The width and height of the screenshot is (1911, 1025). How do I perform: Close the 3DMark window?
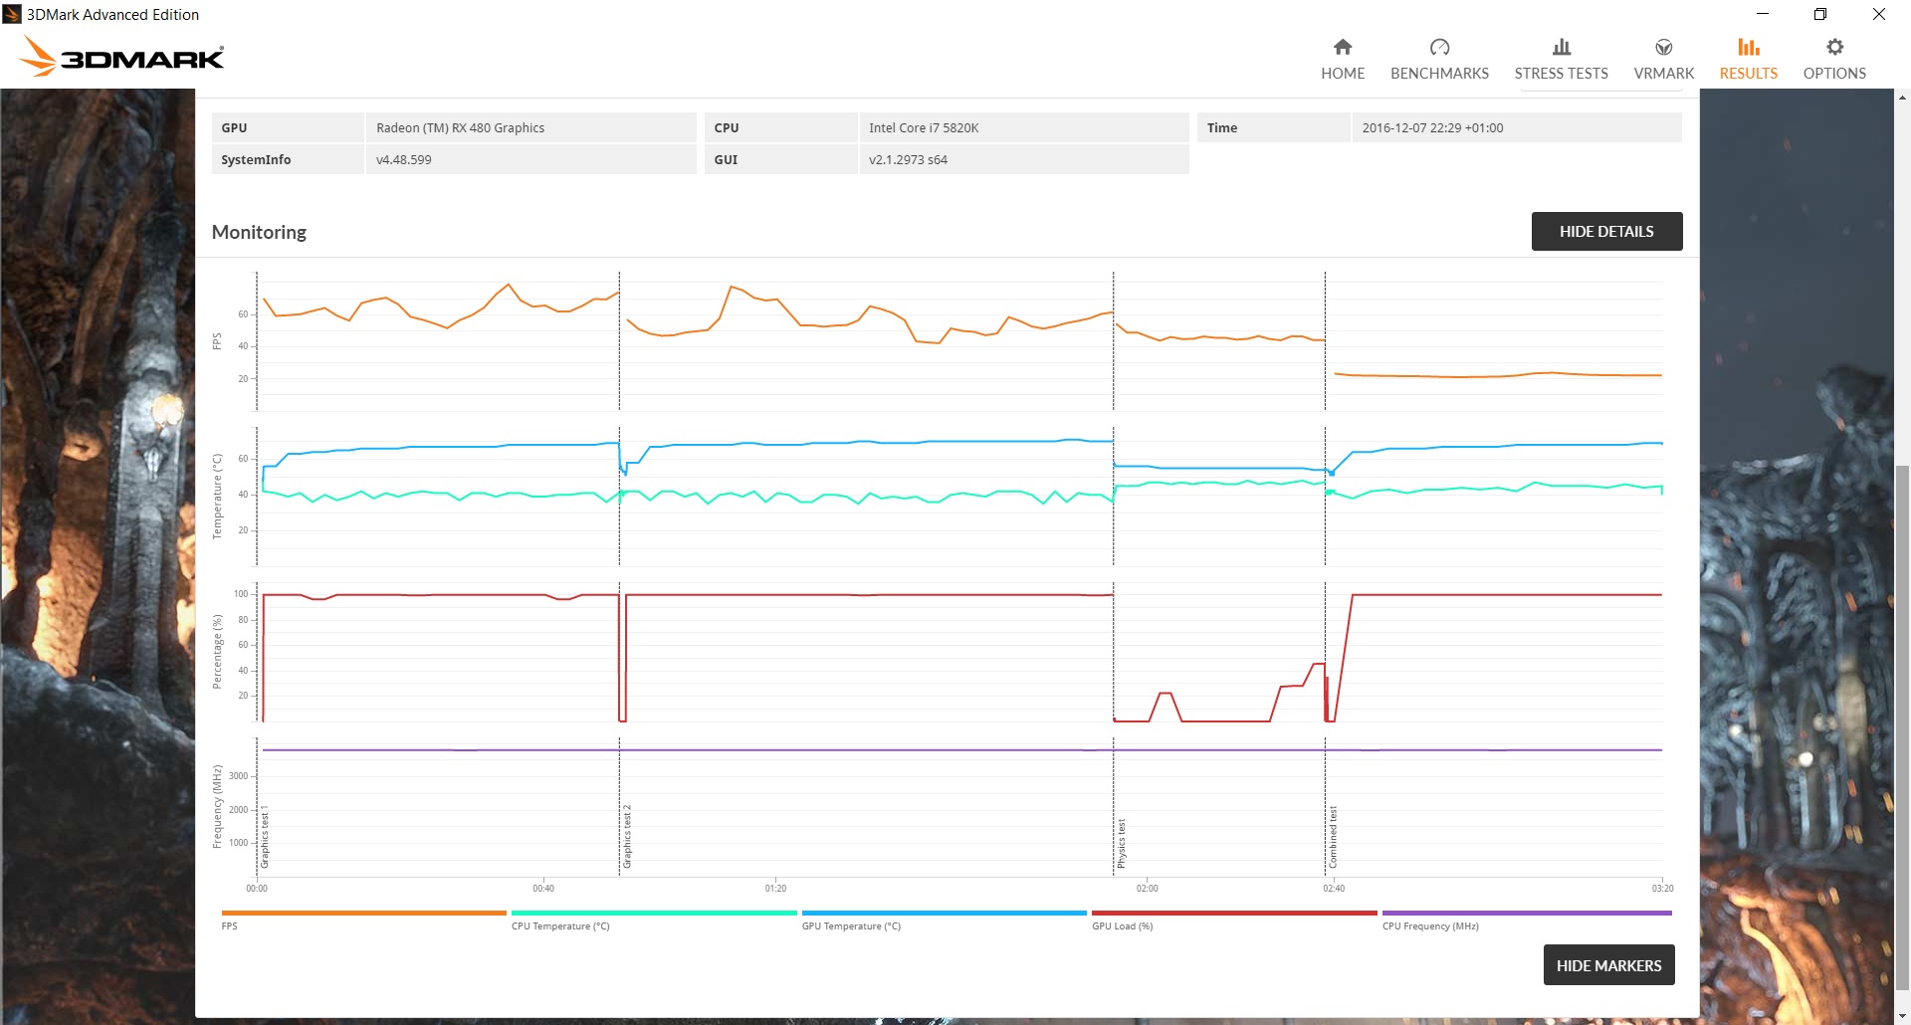[1878, 14]
